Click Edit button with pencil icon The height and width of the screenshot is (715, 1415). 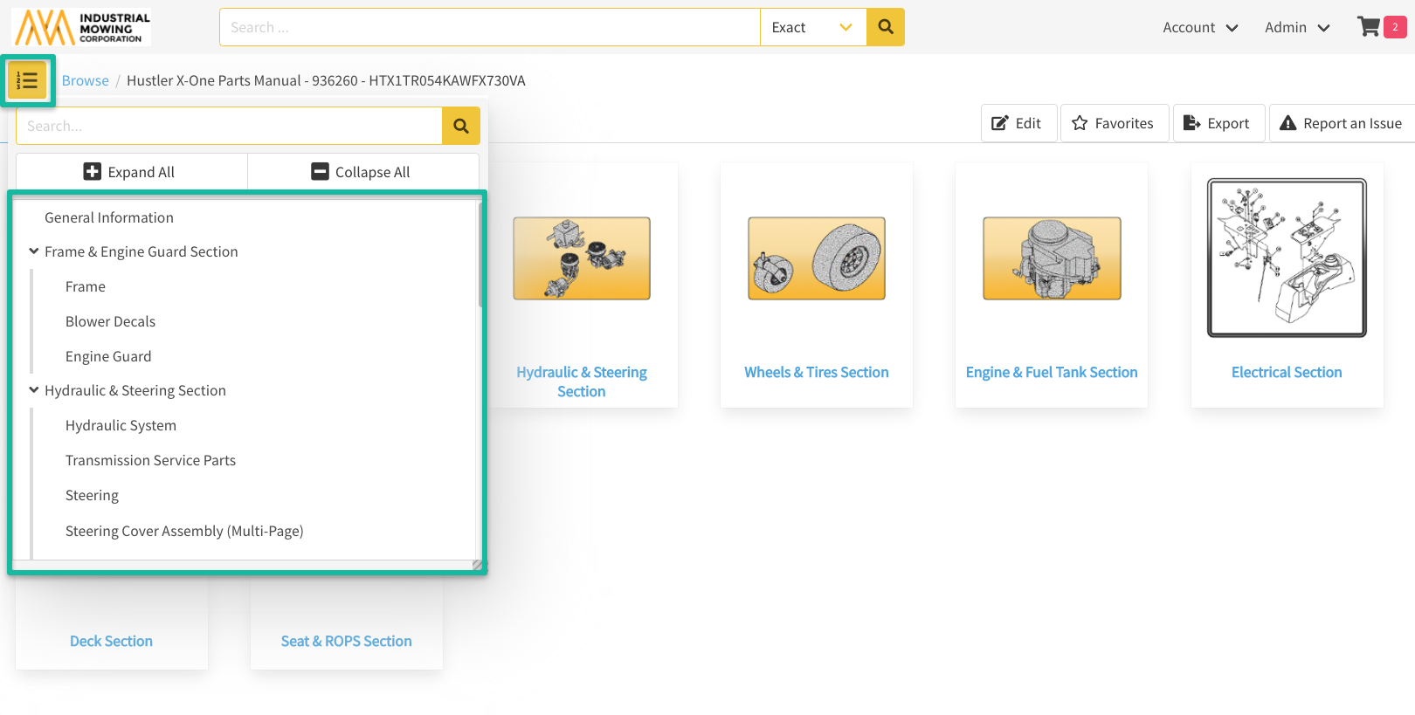tap(1018, 123)
